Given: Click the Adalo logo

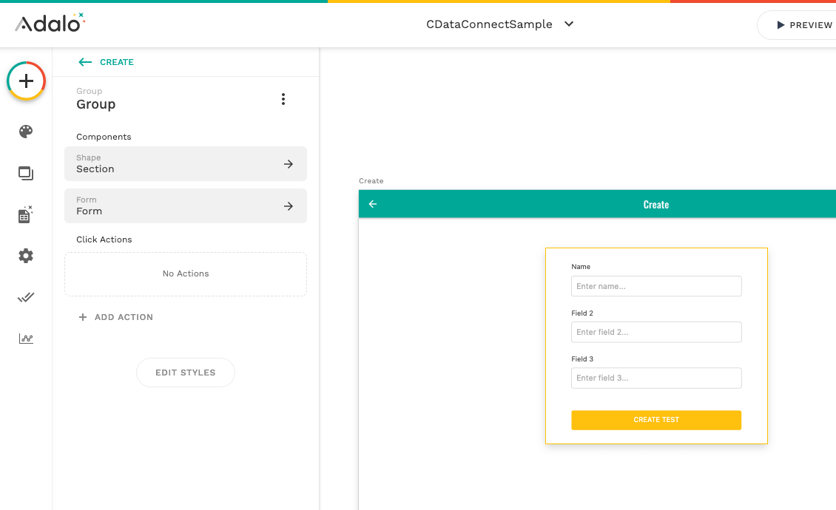Looking at the screenshot, I should [x=50, y=24].
